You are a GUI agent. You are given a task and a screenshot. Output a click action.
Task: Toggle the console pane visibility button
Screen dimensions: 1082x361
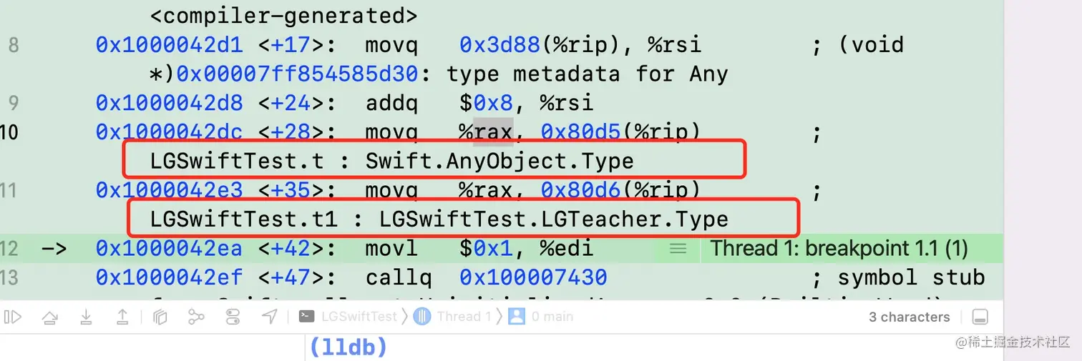pos(980,317)
